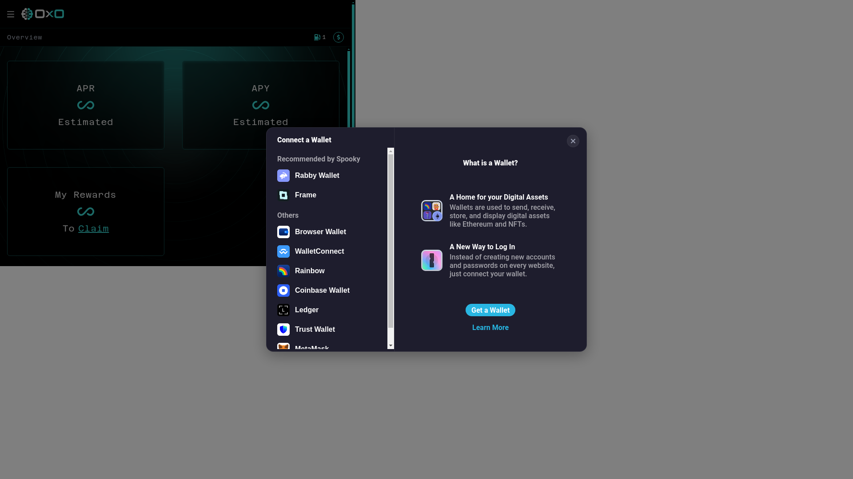The width and height of the screenshot is (853, 479).
Task: Click the Rainbow wallet icon
Action: (x=283, y=271)
